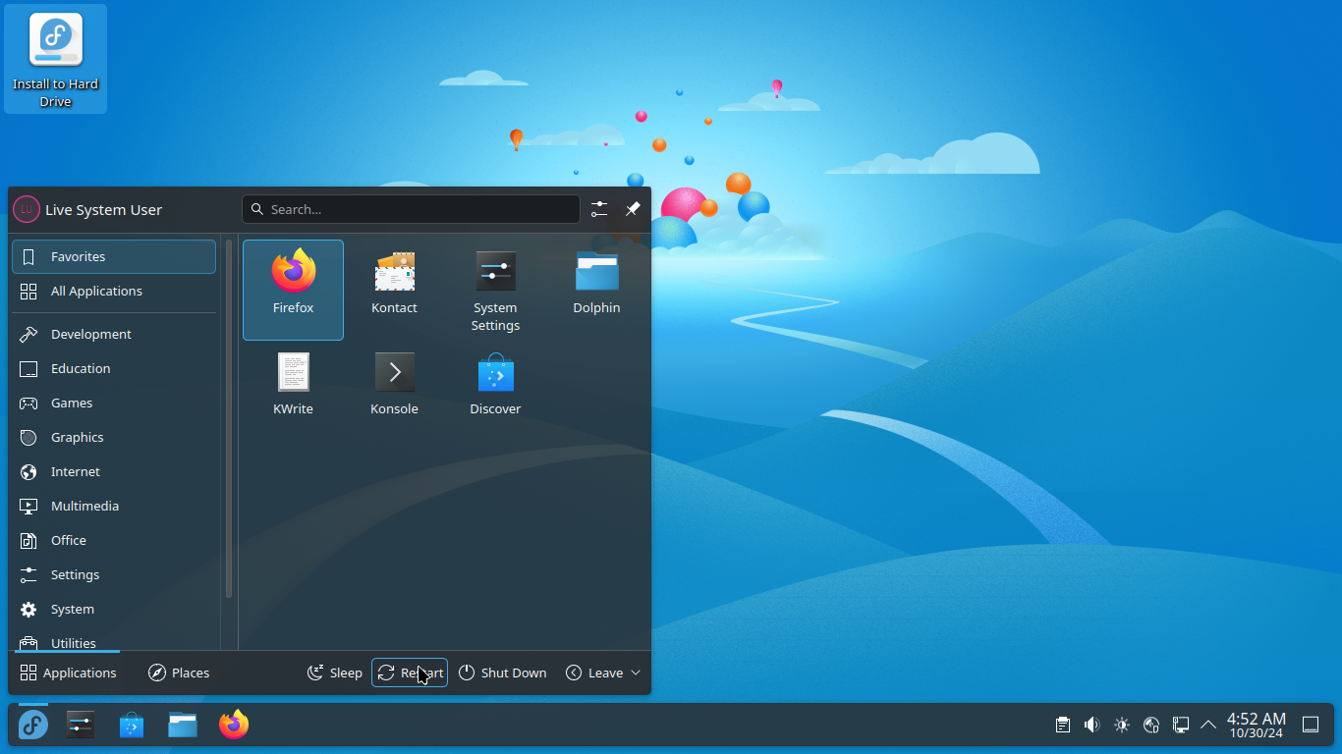The width and height of the screenshot is (1342, 754).
Task: Open the Kontact application
Action: [394, 290]
